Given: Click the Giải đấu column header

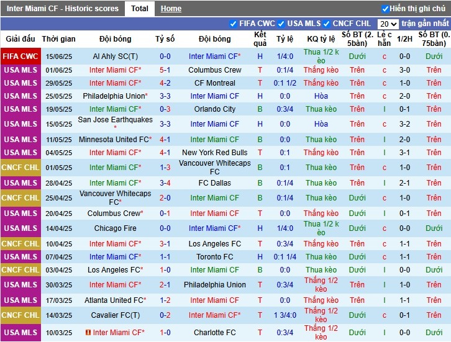Looking at the screenshot, I should [x=20, y=39].
